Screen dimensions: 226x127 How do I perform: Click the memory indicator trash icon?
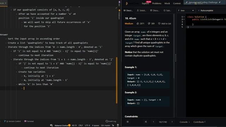(x=118, y=126)
